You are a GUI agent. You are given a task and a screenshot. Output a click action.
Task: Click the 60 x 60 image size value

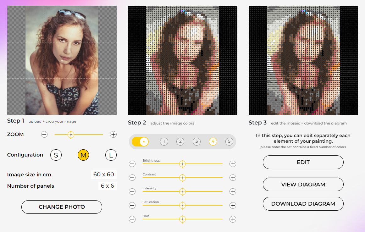[x=103, y=174]
